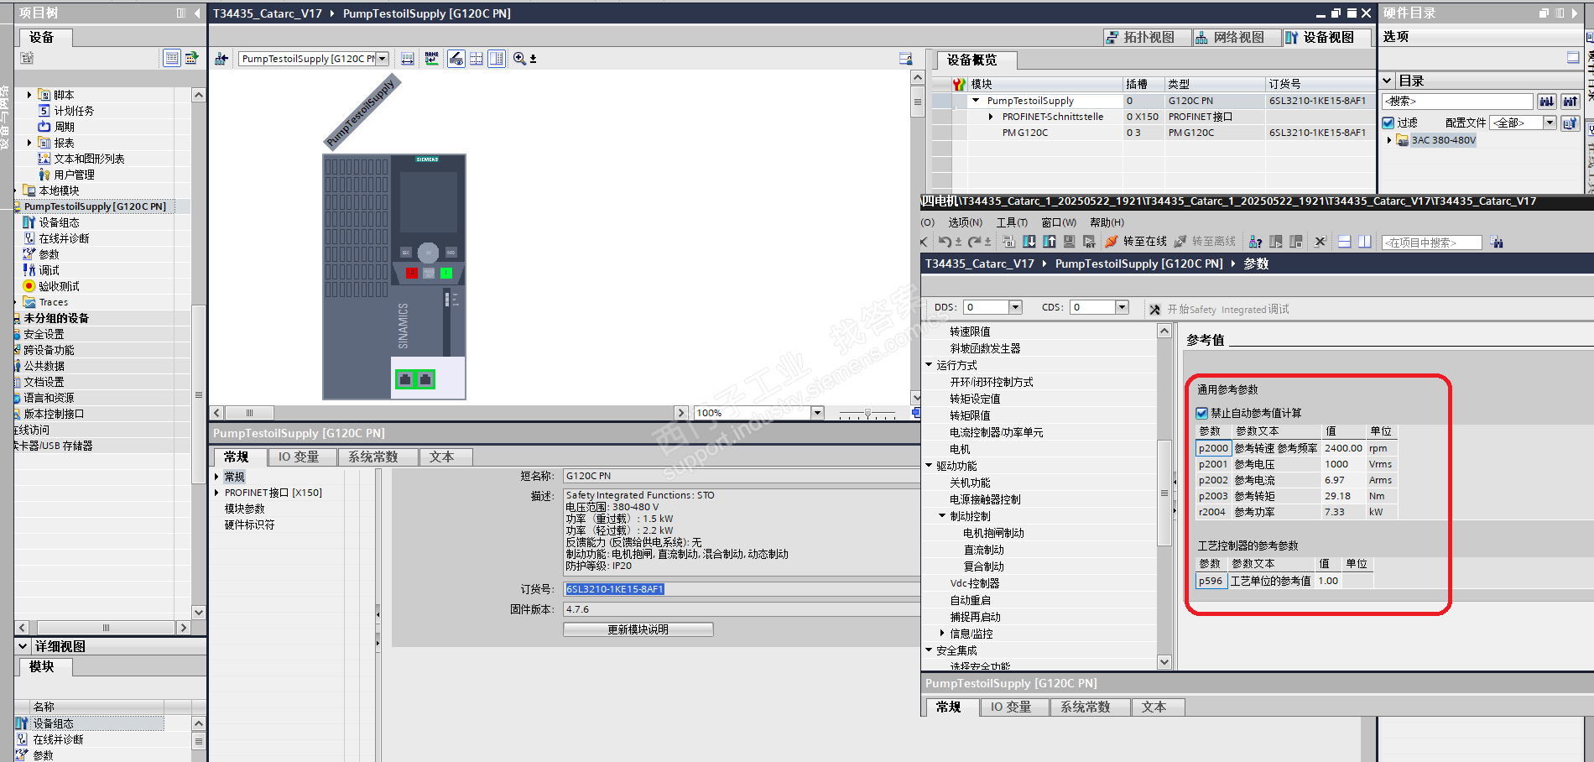
Task: Open the 配置文件 profile dropdown
Action: click(1550, 123)
